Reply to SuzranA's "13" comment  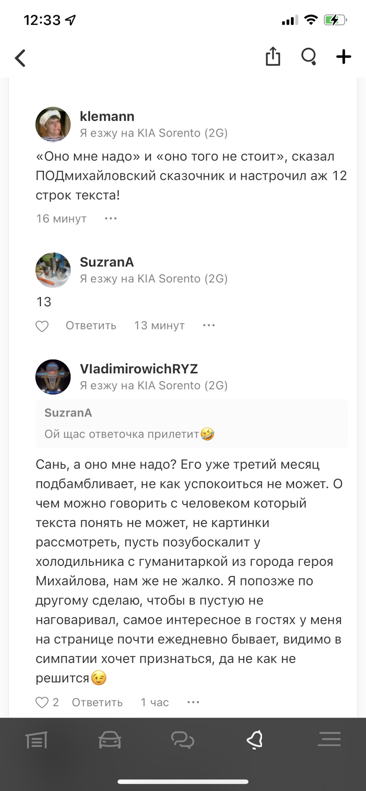(x=91, y=325)
